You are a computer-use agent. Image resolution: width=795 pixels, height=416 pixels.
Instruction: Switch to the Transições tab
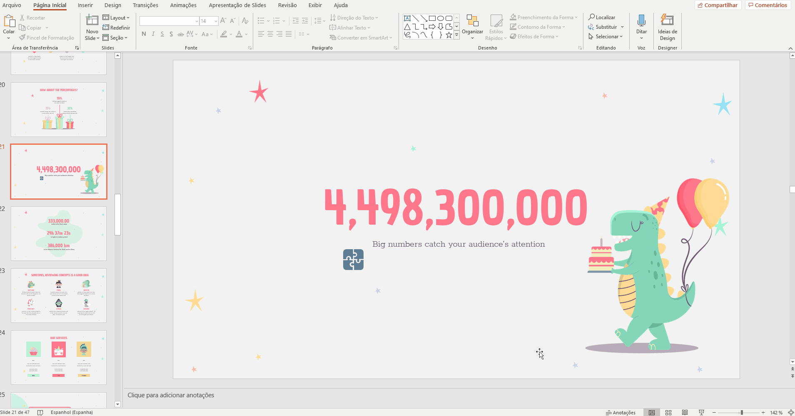coord(145,5)
